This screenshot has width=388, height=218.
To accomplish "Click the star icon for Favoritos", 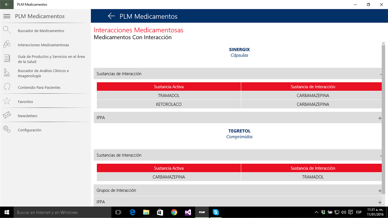I will 7,101.
